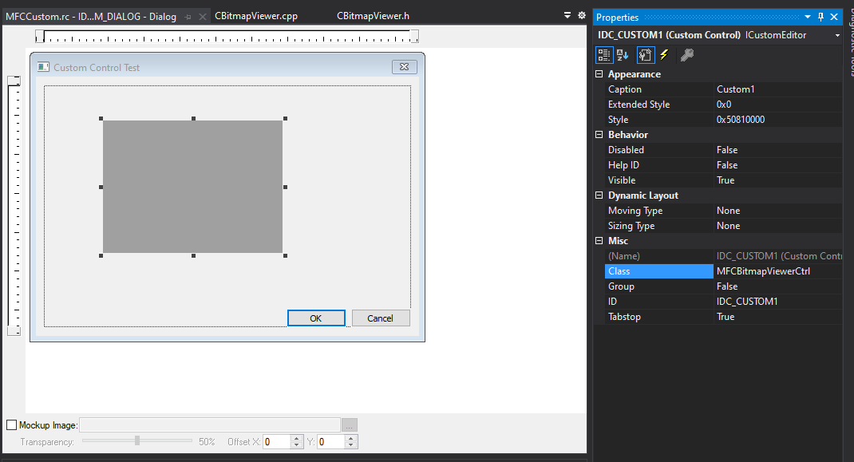Open the tab well settings gear
The image size is (854, 462).
[581, 15]
